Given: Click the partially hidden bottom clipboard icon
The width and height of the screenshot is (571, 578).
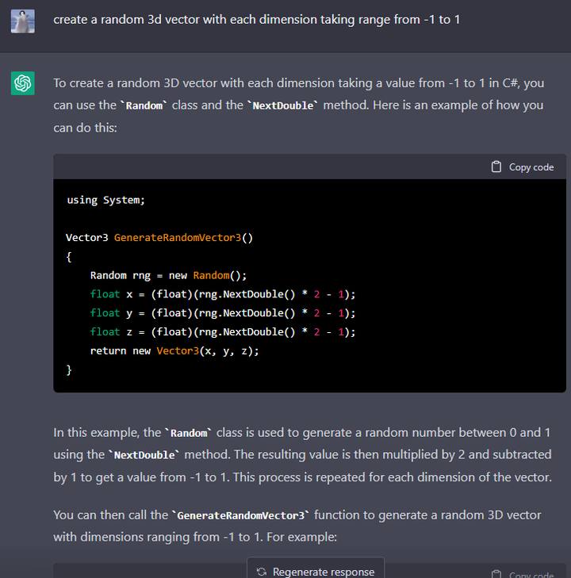Looking at the screenshot, I should (x=496, y=574).
